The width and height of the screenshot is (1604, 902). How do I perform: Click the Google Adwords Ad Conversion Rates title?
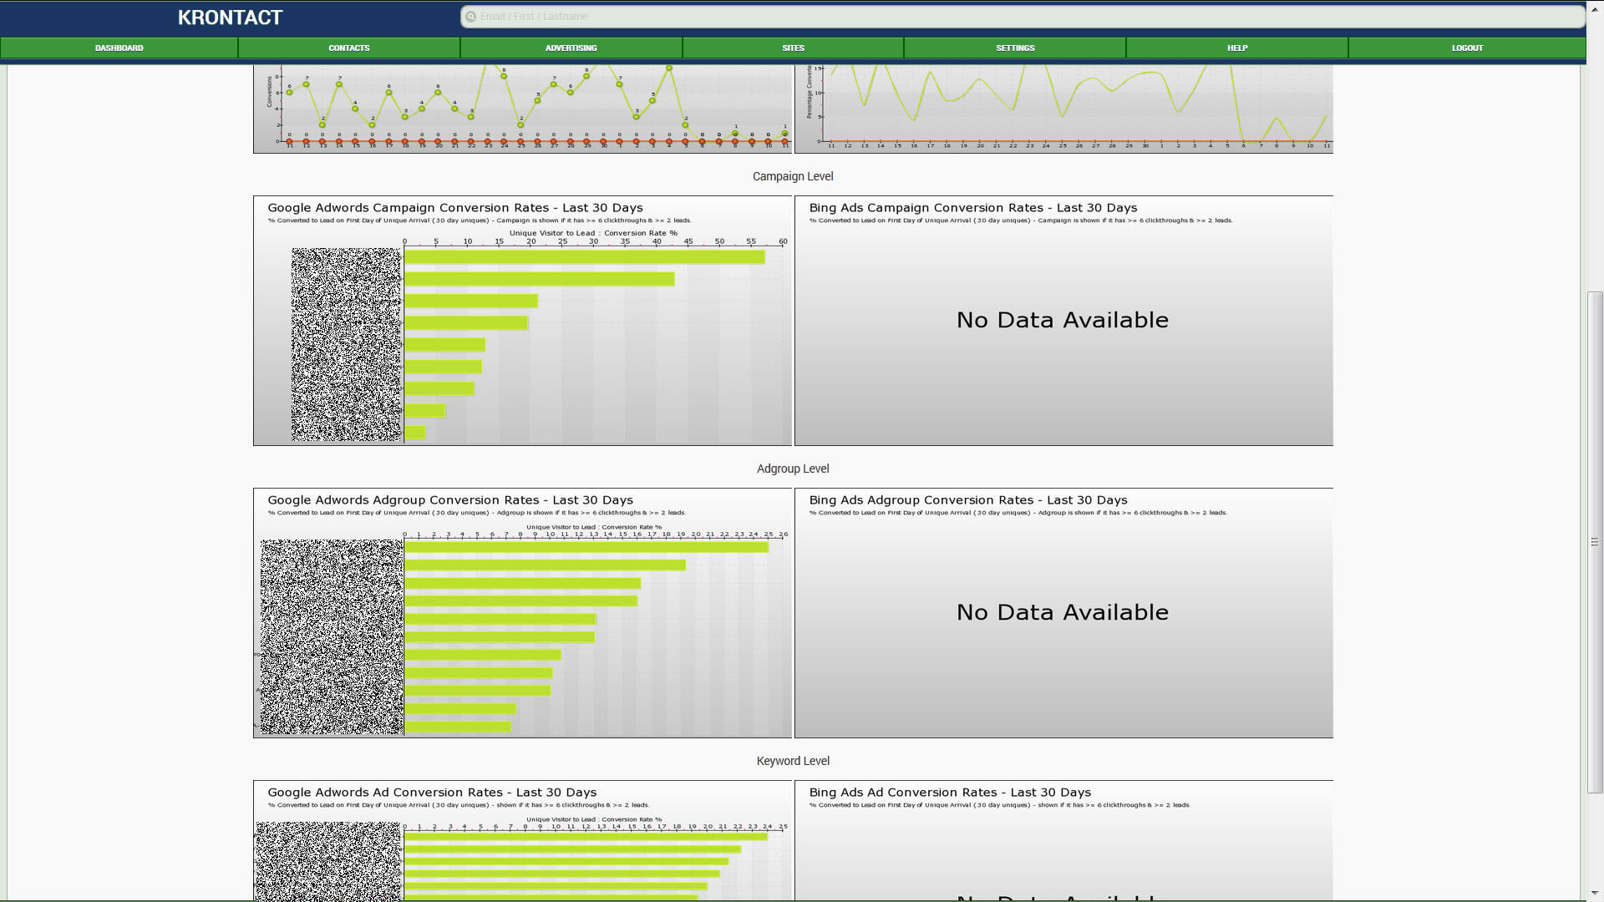(432, 793)
